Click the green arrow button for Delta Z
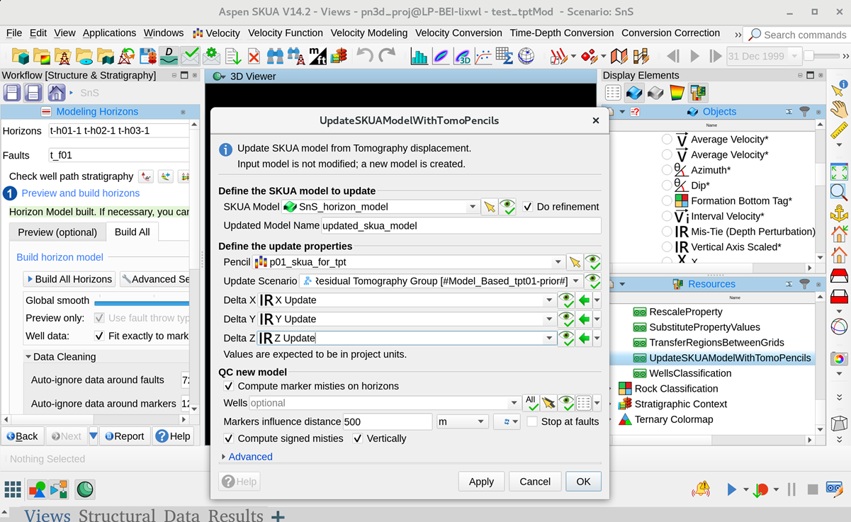This screenshot has width=851, height=522. coord(584,339)
